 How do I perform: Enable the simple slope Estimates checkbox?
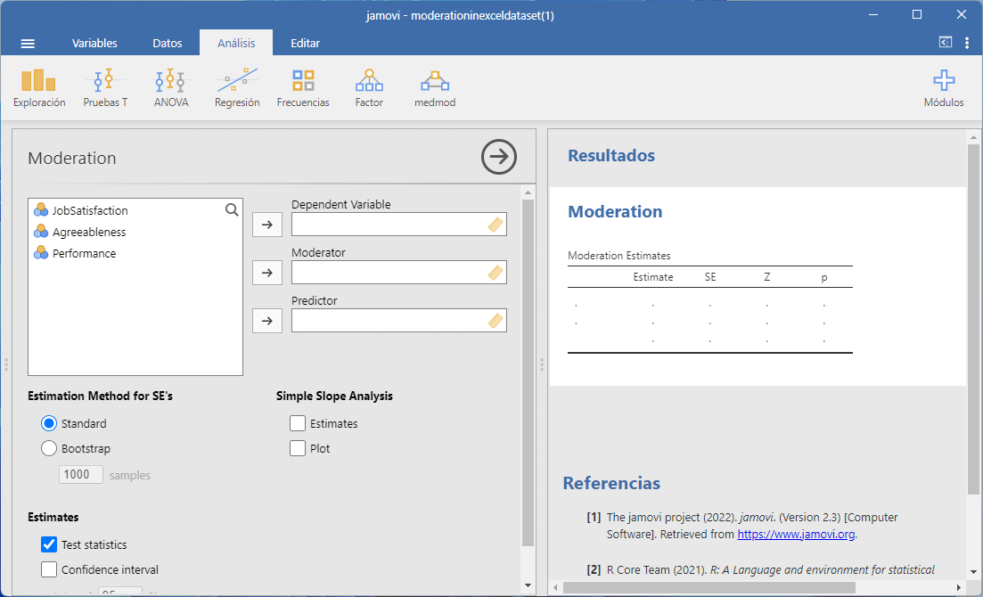(298, 423)
